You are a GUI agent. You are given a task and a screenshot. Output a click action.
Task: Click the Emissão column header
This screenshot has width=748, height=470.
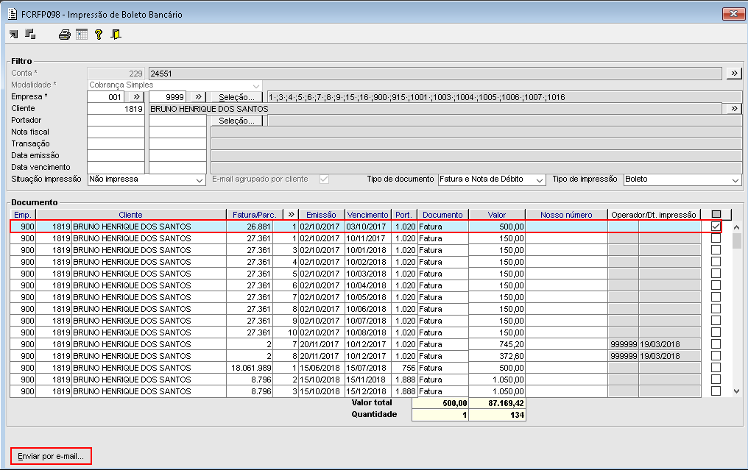(x=321, y=215)
